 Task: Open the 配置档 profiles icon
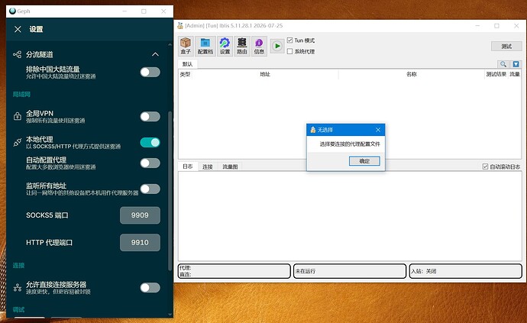[x=205, y=46]
